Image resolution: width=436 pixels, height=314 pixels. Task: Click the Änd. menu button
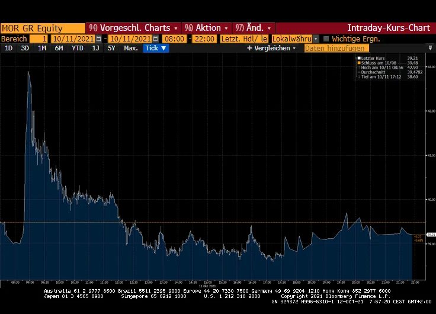coord(254,28)
